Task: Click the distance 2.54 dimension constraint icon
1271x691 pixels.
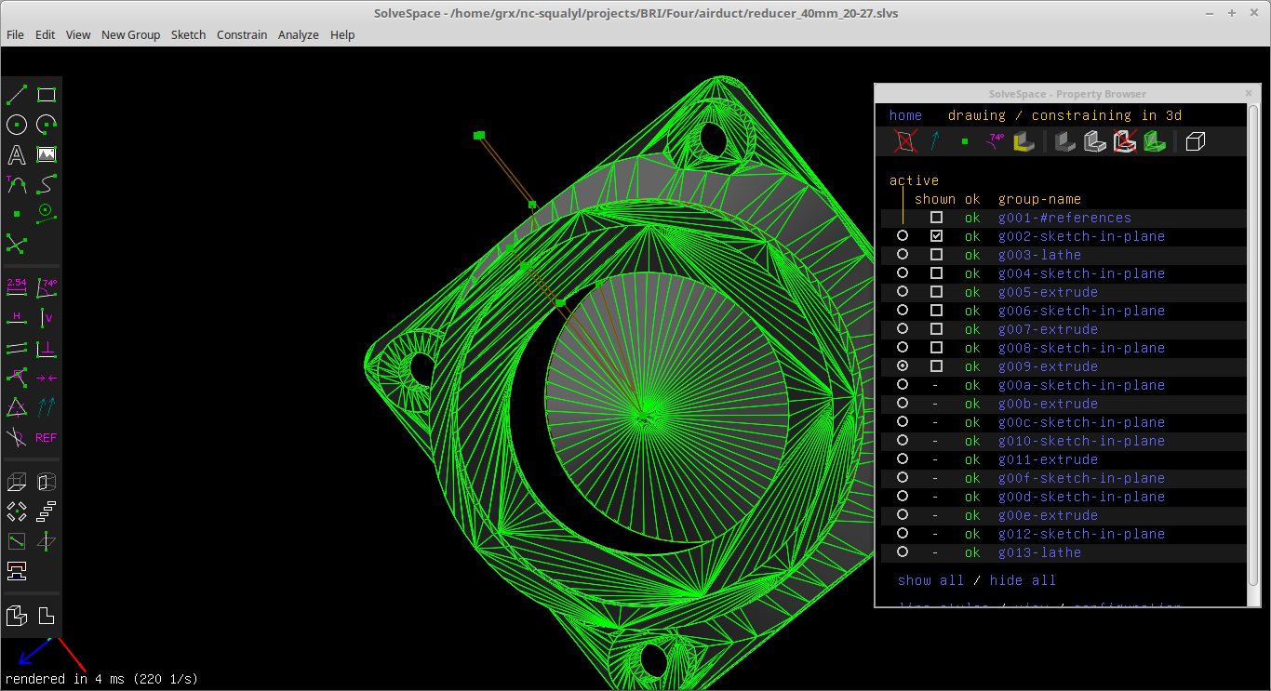Action: click(17, 287)
